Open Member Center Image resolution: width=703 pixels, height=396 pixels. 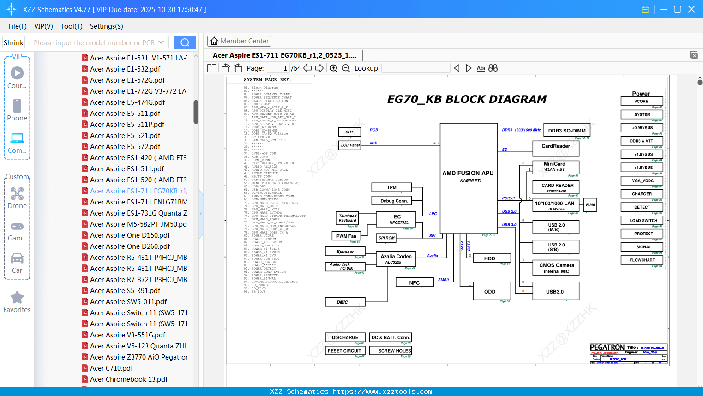(x=239, y=41)
